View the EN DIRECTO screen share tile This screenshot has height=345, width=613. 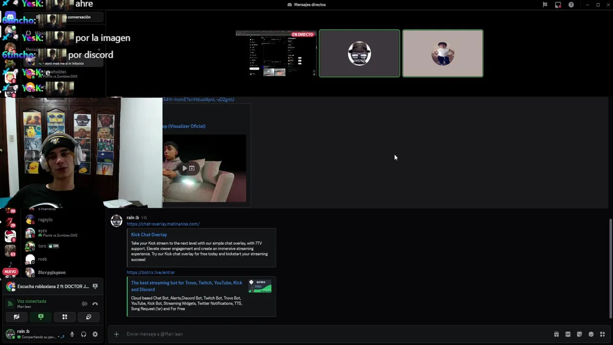276,53
